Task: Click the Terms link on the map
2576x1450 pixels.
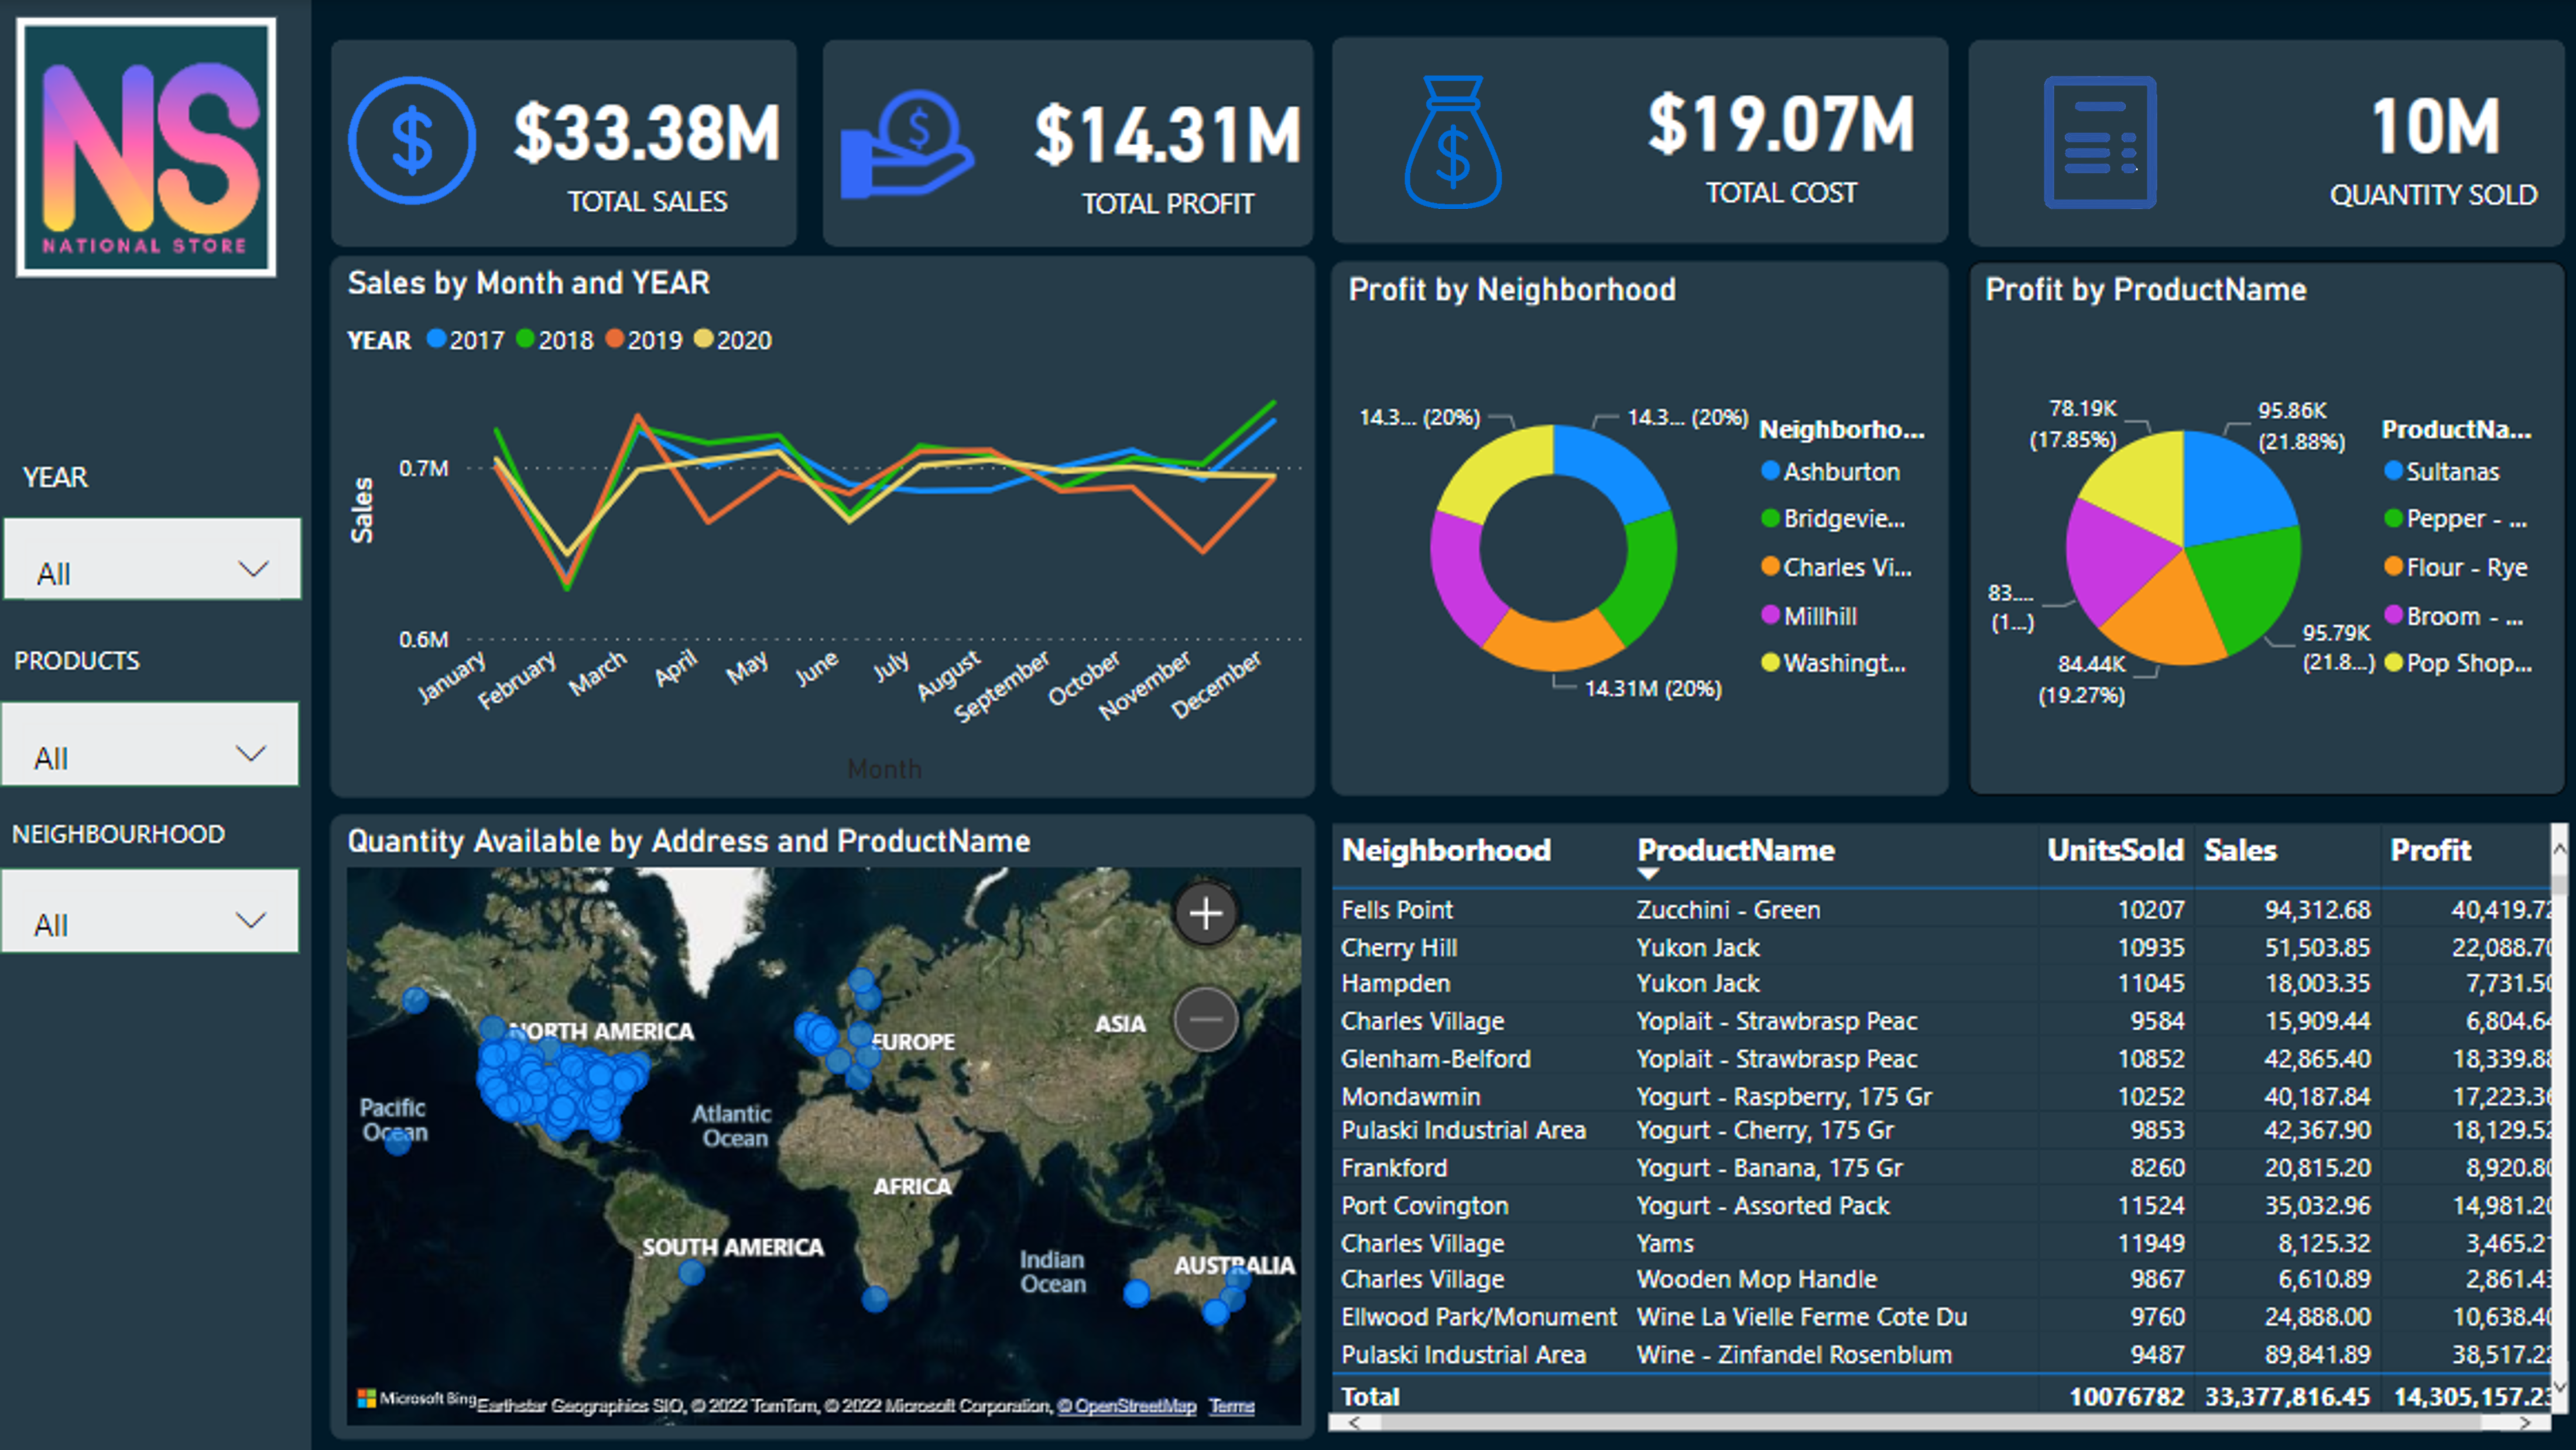Action: (1231, 1405)
